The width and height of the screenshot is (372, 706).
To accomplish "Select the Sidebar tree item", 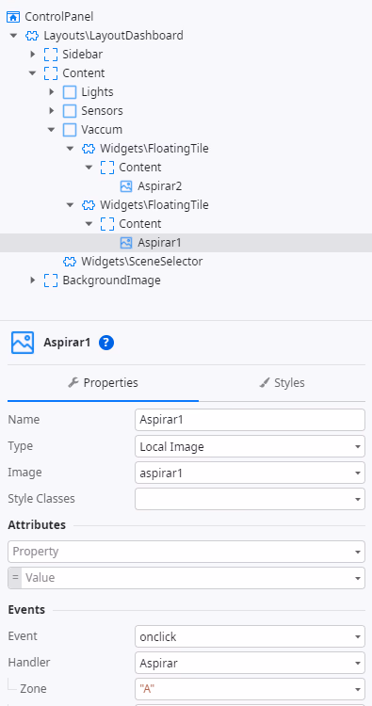I will click(83, 55).
